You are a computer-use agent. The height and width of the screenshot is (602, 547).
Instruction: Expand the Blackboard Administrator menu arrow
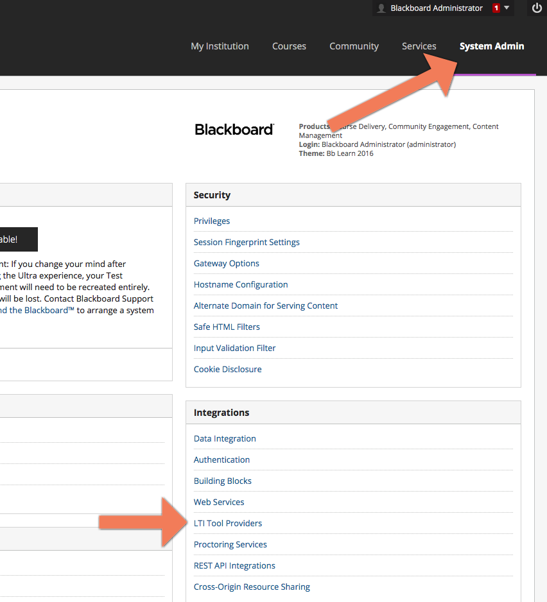(x=507, y=8)
